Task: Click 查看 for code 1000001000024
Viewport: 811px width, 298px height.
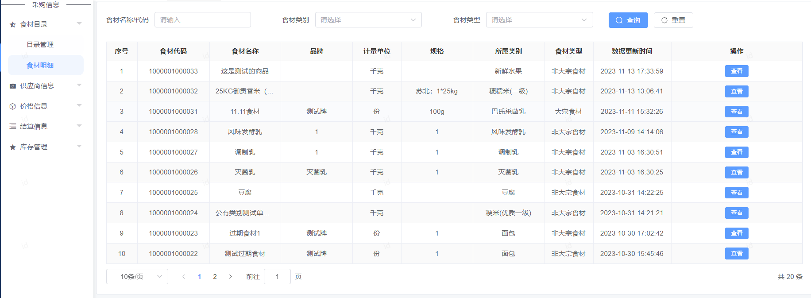Action: click(737, 213)
